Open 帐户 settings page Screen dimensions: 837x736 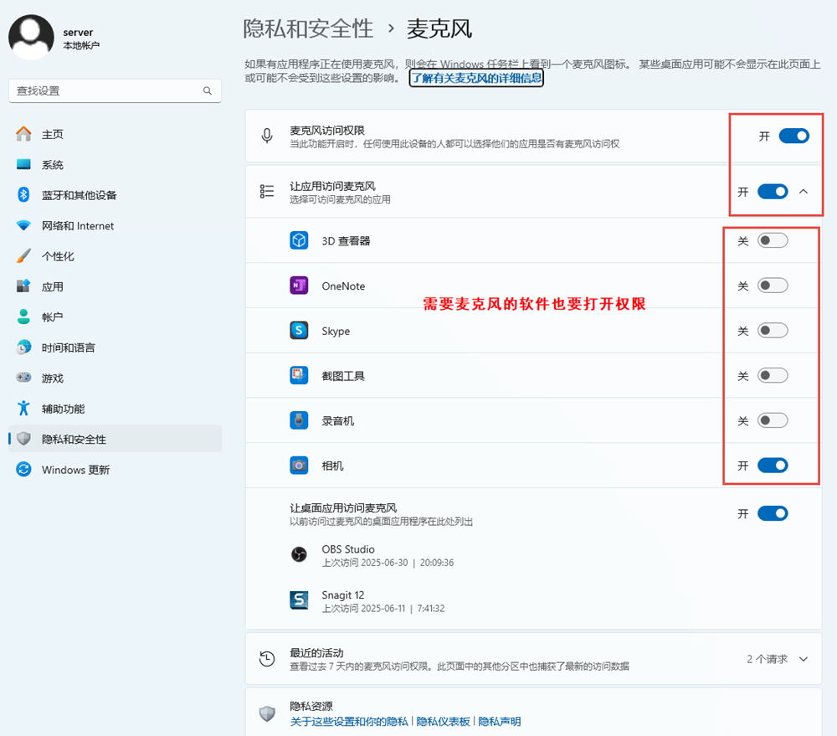coord(115,317)
